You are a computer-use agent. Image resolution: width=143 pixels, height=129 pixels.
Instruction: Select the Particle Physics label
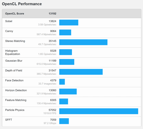(15, 110)
